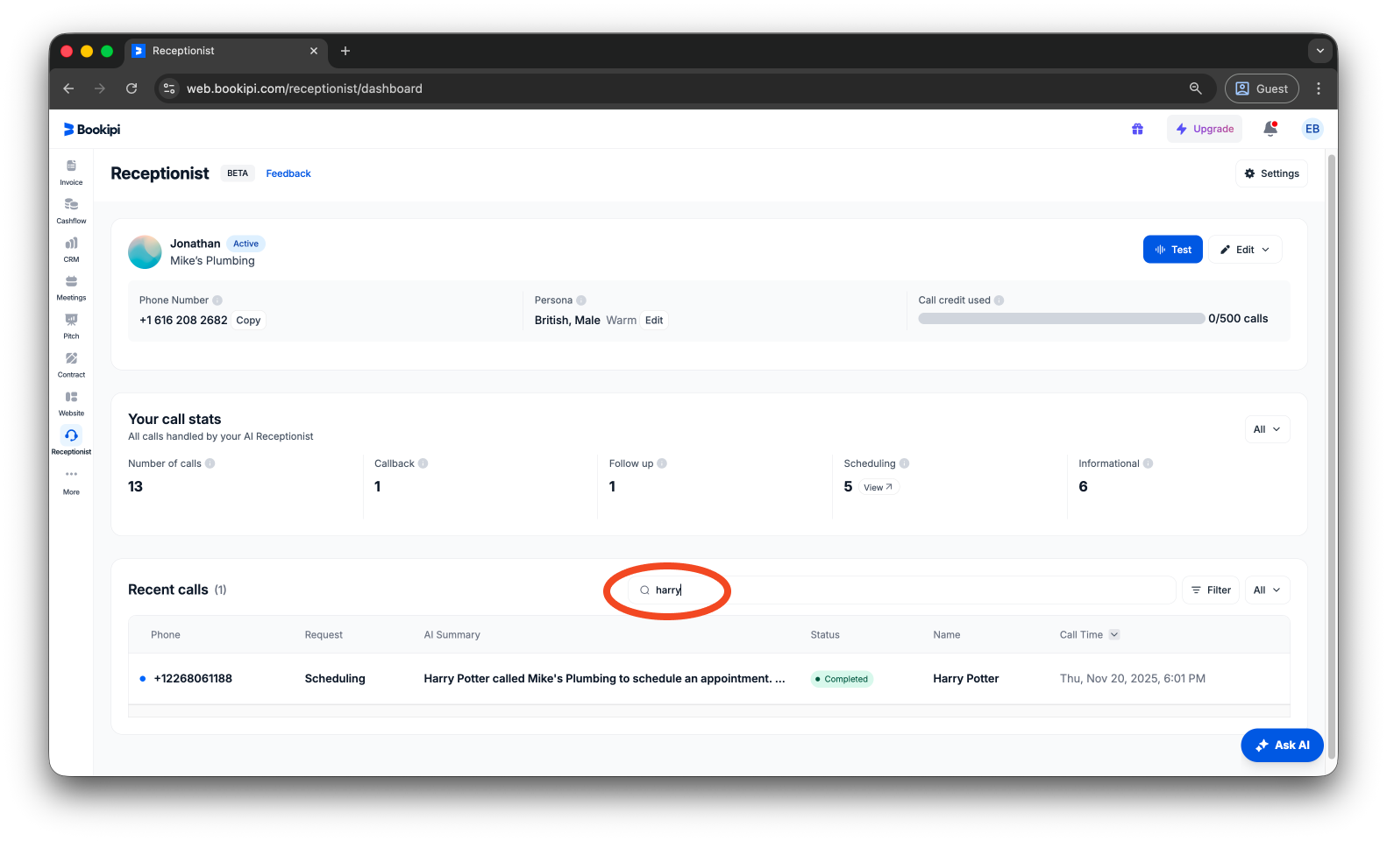This screenshot has width=1387, height=841.
Task: Click the search magnifier in recent calls
Action: (x=644, y=590)
